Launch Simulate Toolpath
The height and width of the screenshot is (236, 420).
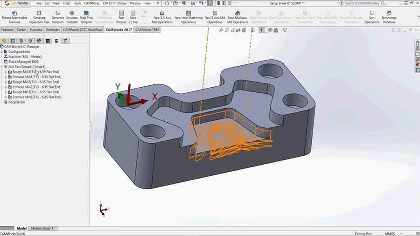tap(72, 17)
